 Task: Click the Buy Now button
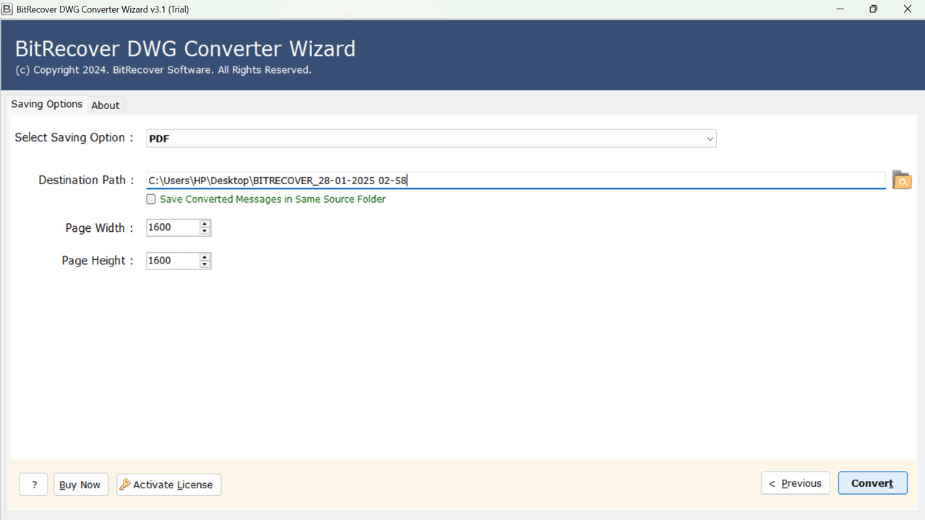pyautogui.click(x=80, y=485)
